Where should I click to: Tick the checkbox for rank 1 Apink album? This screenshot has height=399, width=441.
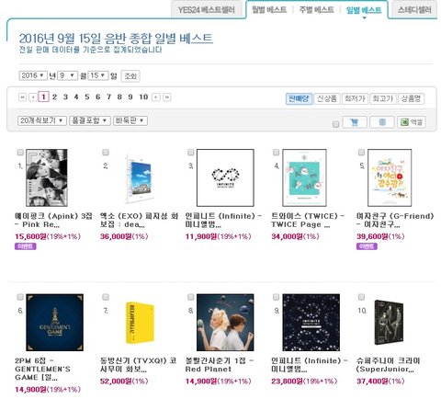tap(20, 153)
